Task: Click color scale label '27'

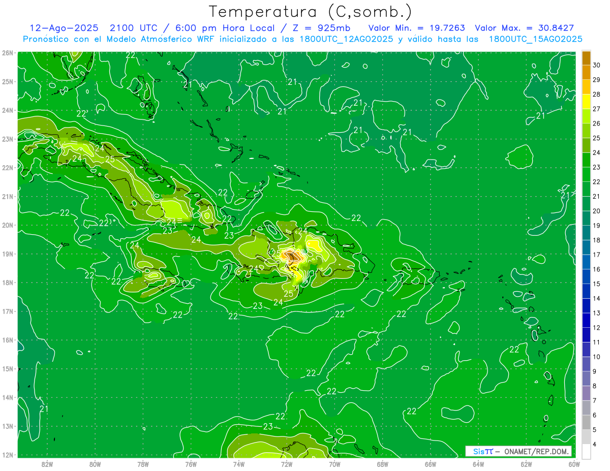Action: pos(596,109)
